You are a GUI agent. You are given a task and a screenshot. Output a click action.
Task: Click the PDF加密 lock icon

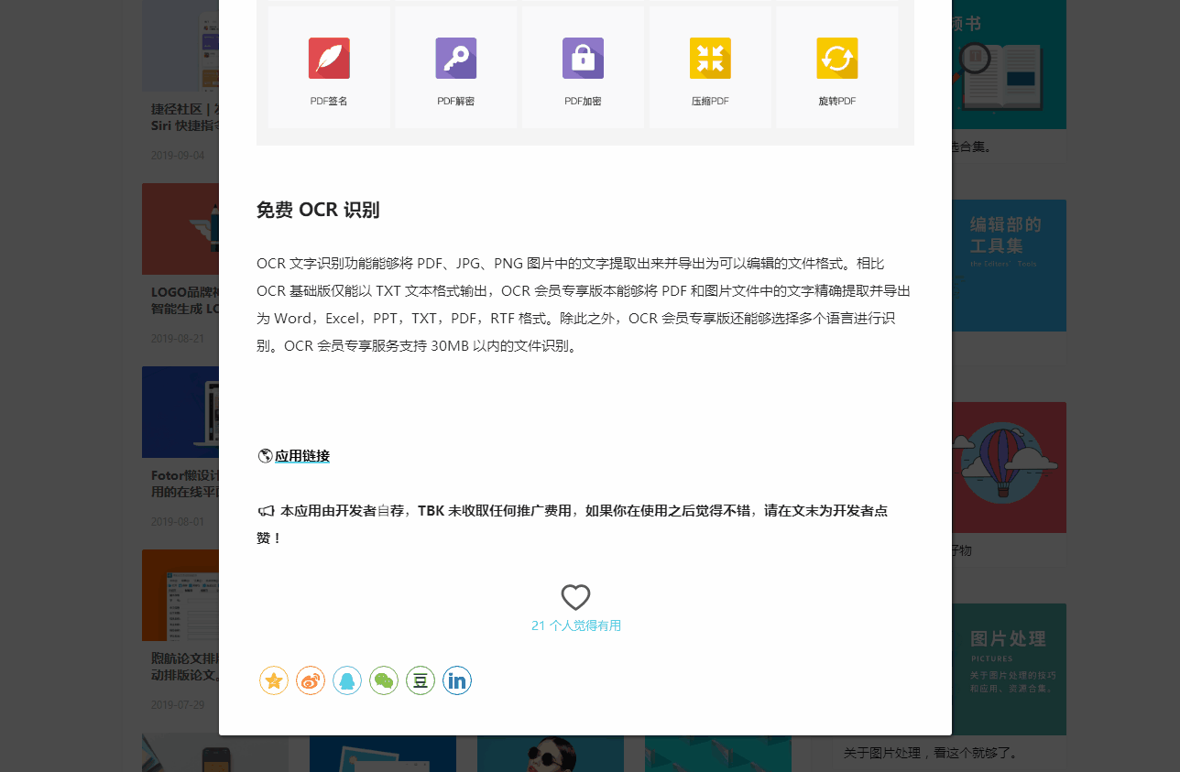[583, 59]
